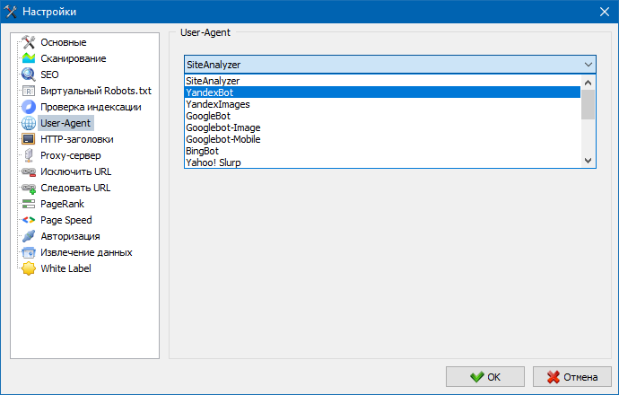Screen dimensions: 619x395
Task: Select the User-Agent tree item
Action: pos(65,123)
